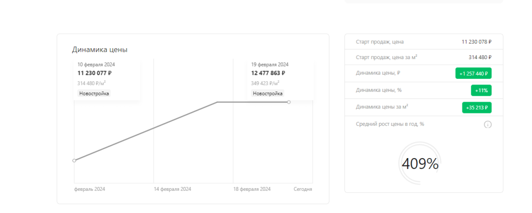Screen dimensions: 532x213
Task: Click the Средний рост цены в год label
Action: [390, 124]
